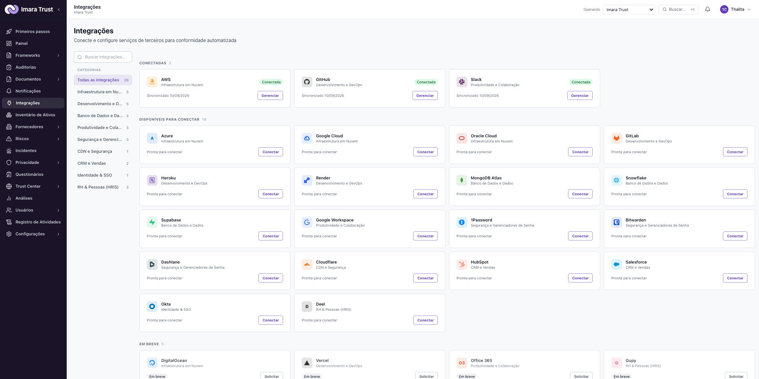Open the notifications bell icon

(x=707, y=10)
